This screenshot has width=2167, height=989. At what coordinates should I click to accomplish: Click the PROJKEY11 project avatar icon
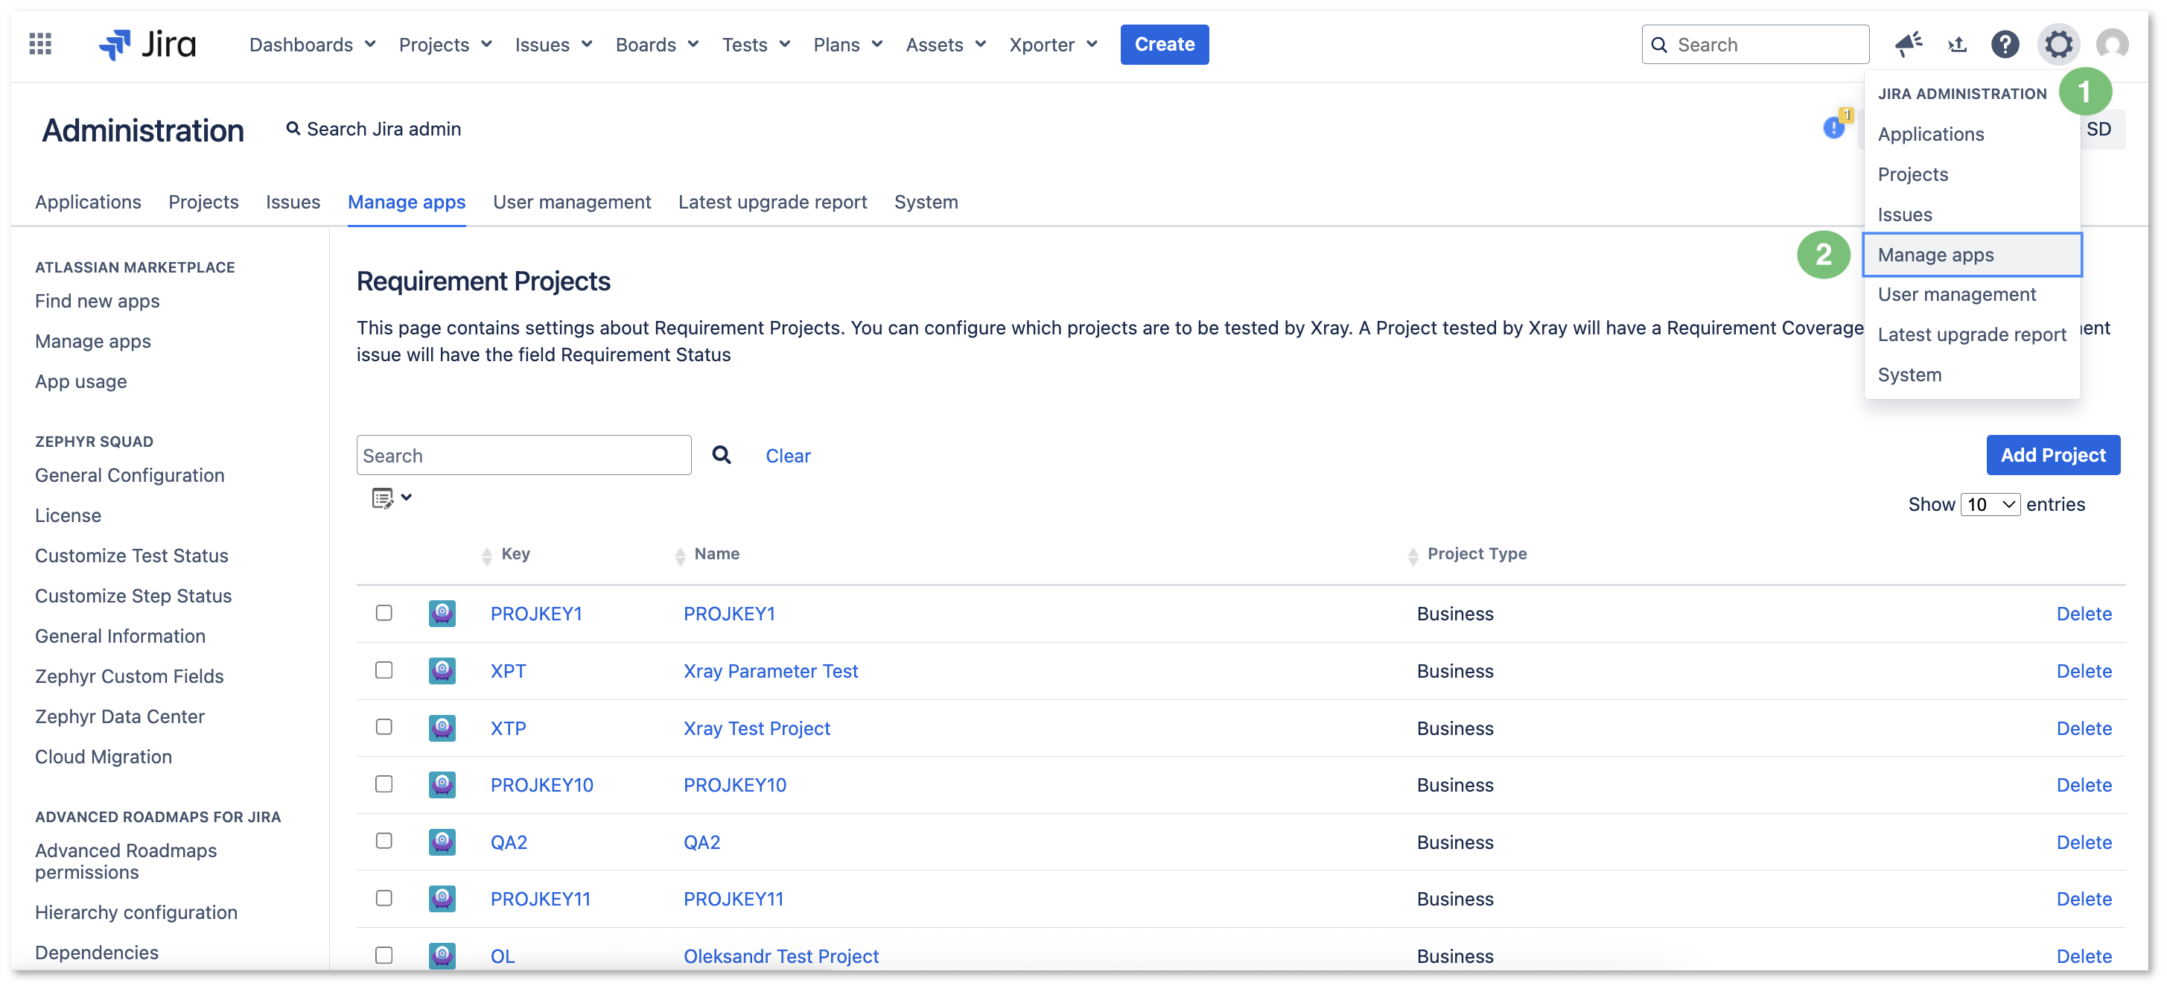click(442, 899)
